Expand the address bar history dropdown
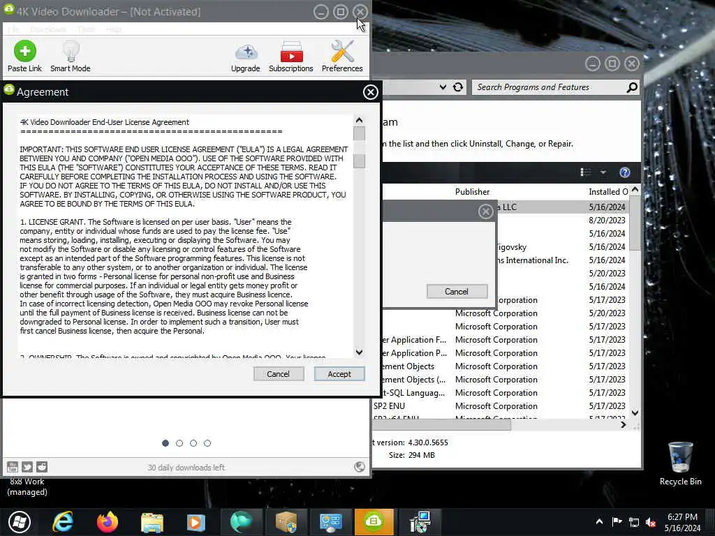The height and width of the screenshot is (536, 715). [442, 87]
